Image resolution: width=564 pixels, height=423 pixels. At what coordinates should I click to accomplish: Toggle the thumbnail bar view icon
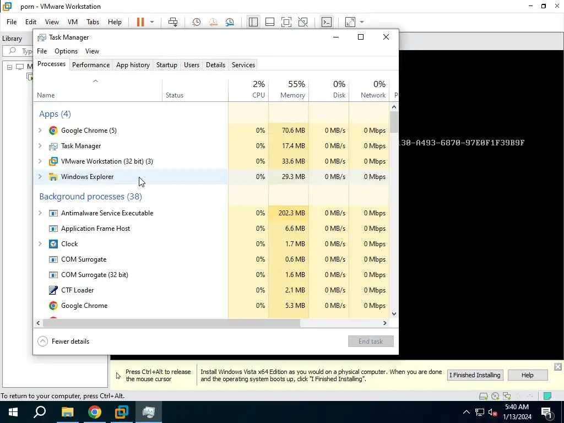[270, 22]
